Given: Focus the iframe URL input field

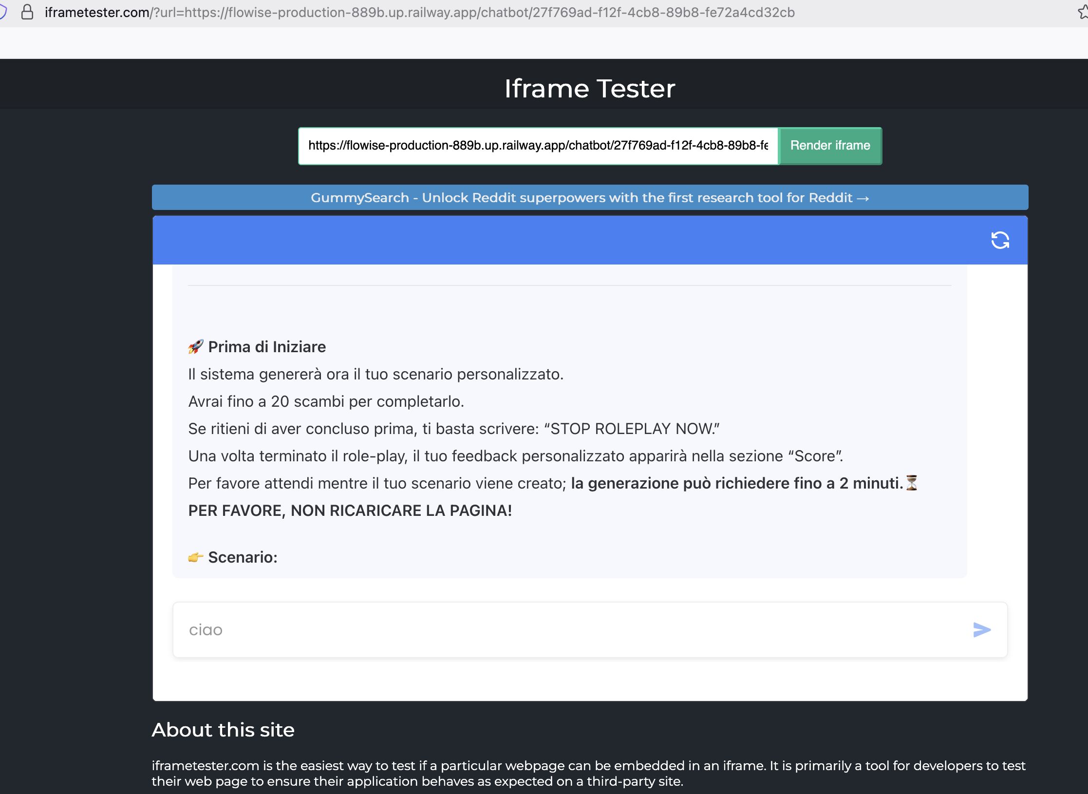Looking at the screenshot, I should pos(538,146).
